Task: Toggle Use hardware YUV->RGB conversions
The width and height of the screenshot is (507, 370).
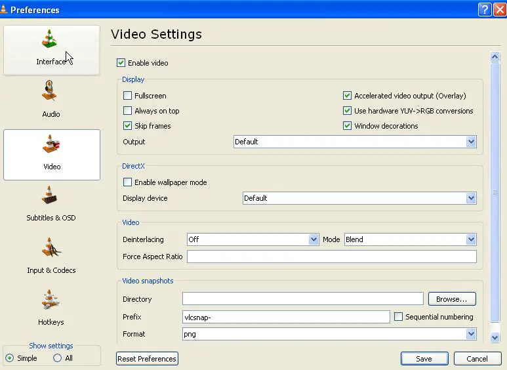Action: coord(347,111)
